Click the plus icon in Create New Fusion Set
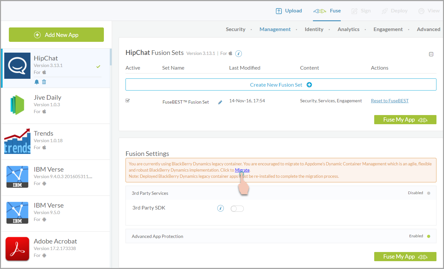The height and width of the screenshot is (269, 444). 309,85
